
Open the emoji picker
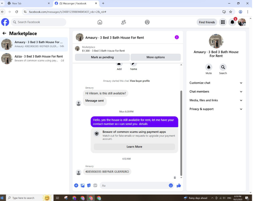tap(171, 185)
